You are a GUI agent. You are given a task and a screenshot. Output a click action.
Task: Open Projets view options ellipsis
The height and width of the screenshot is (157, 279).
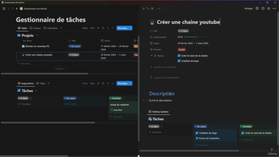pos(113,28)
